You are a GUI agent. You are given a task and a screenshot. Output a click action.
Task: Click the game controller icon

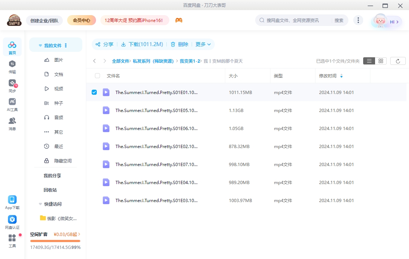179,21
